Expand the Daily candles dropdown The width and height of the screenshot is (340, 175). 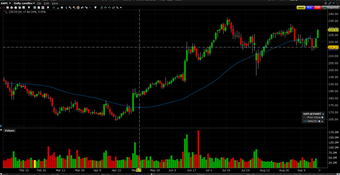pos(24,3)
